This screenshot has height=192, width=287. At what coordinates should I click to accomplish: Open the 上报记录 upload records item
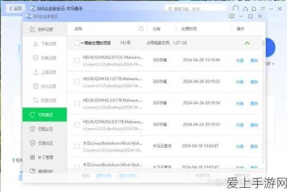(x=44, y=72)
